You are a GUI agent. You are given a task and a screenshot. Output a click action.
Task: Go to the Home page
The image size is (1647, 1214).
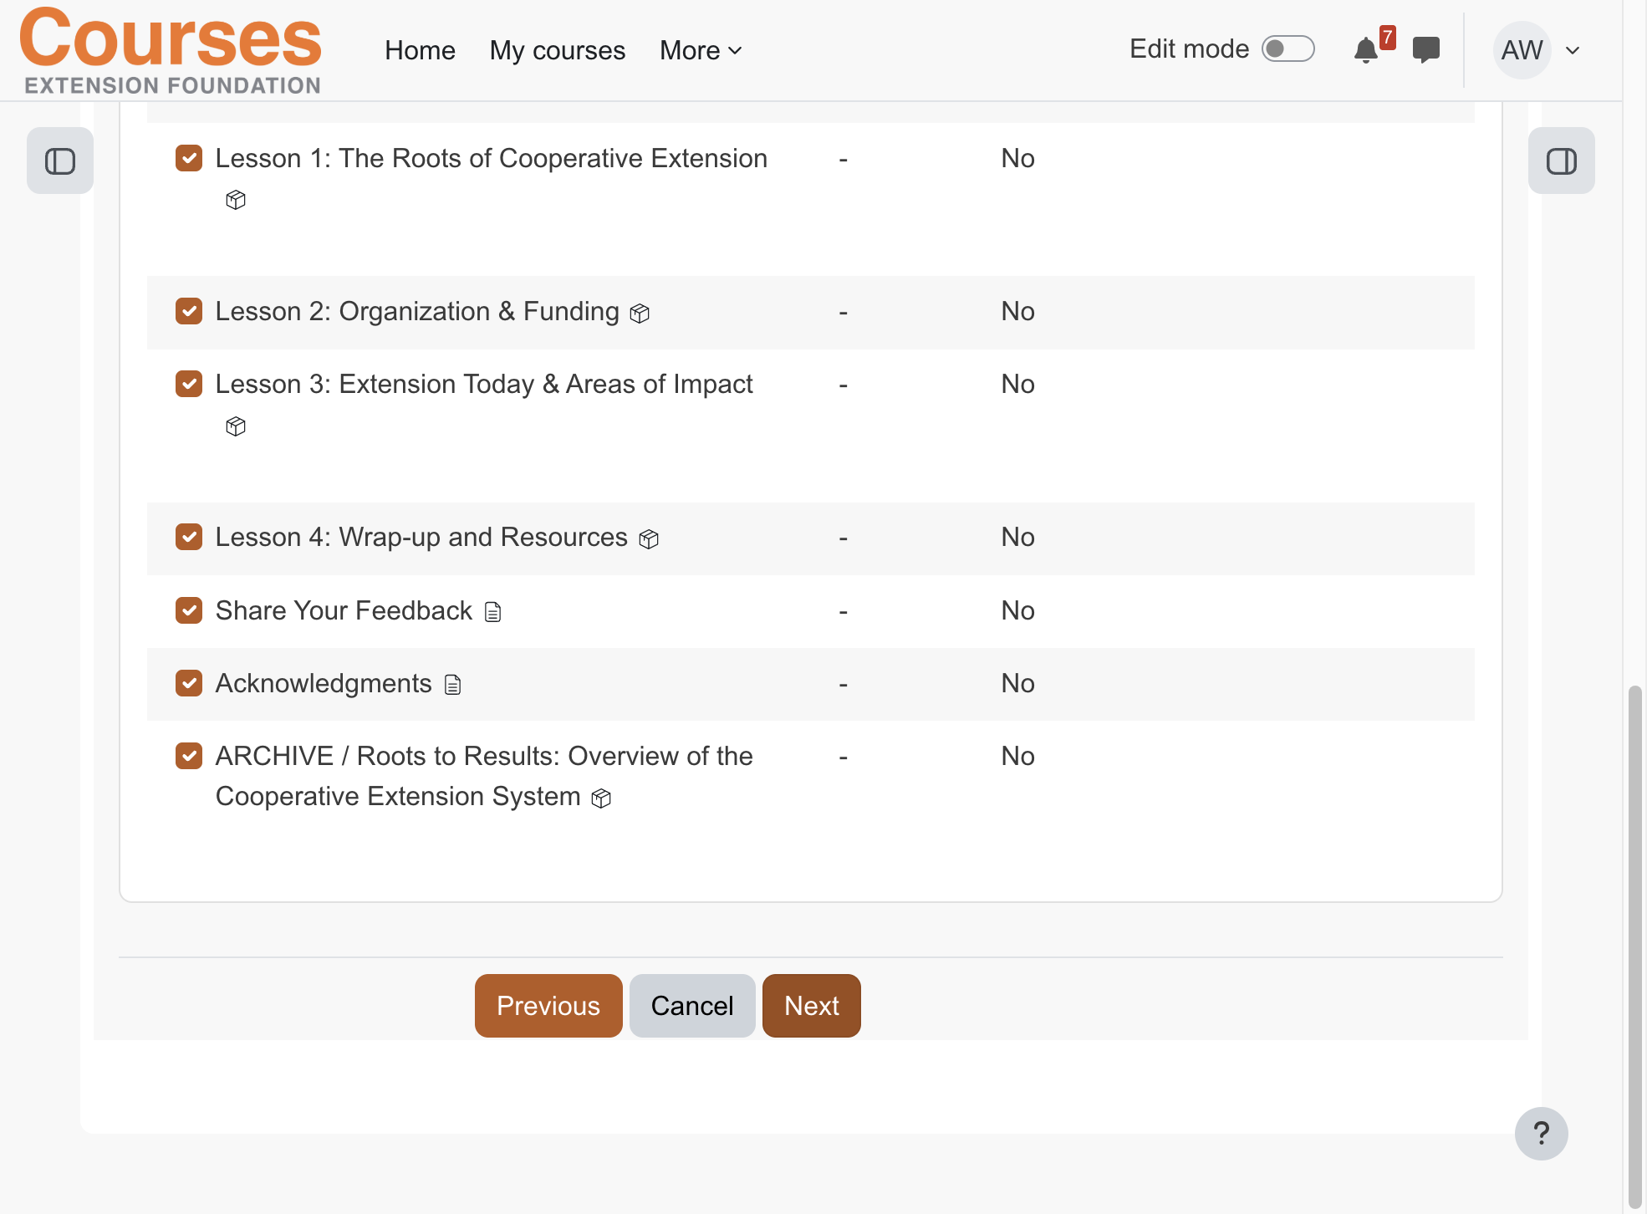click(420, 50)
